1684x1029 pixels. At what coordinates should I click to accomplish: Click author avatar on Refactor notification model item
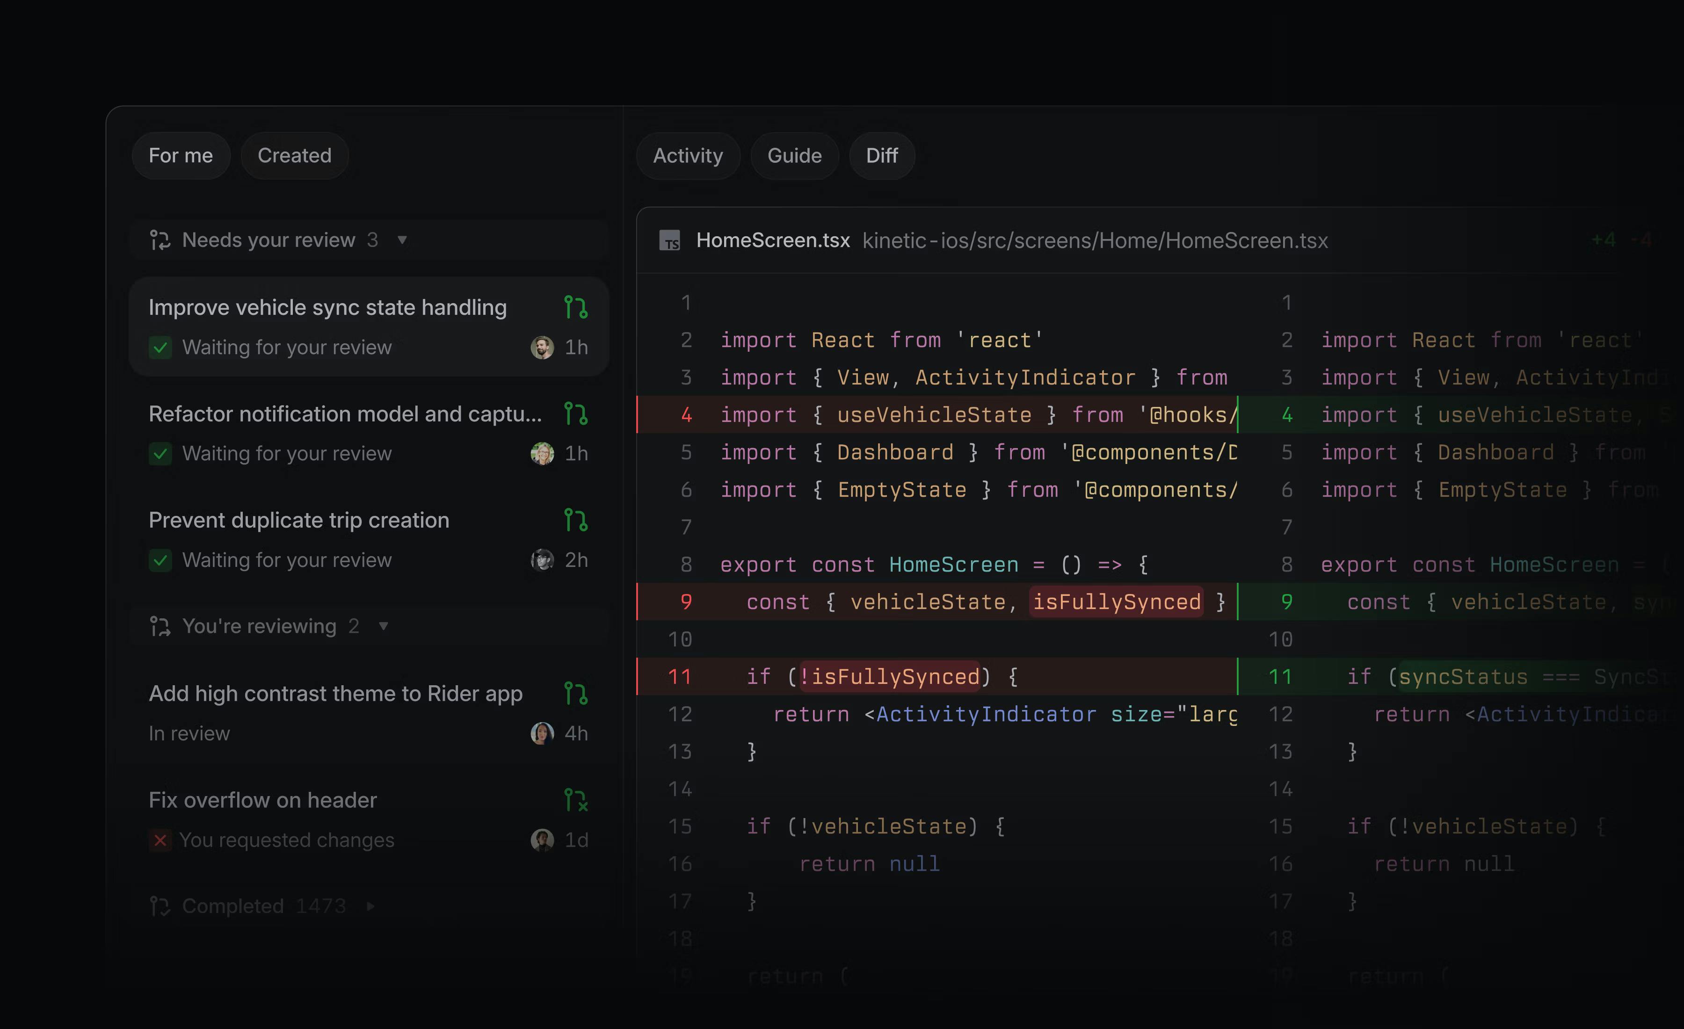pos(543,454)
